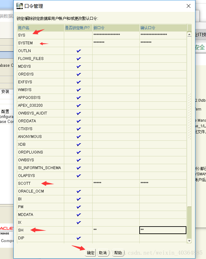Toggle lock checkmark for ORDSYS account

pyautogui.click(x=79, y=74)
